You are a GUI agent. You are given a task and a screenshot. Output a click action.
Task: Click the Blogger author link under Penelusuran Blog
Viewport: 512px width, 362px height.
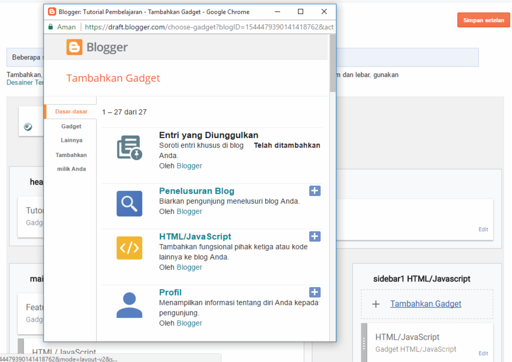coord(189,212)
